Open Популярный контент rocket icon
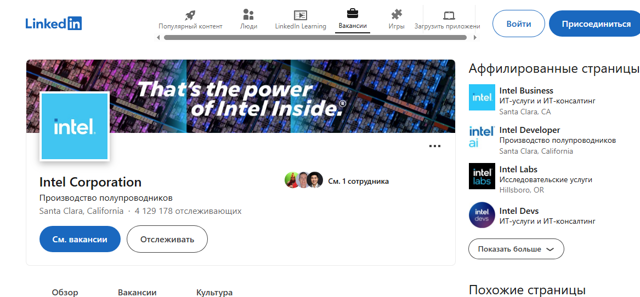Screen dimensions: 640x297 pos(190,15)
